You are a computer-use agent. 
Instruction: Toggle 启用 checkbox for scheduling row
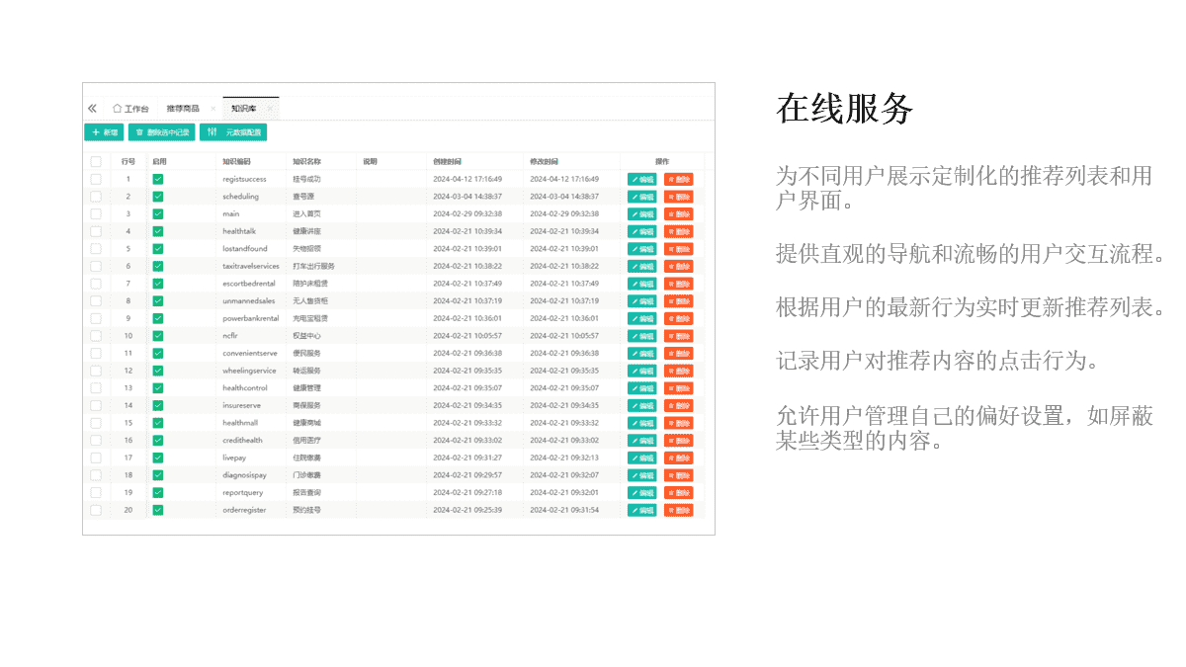pos(158,197)
